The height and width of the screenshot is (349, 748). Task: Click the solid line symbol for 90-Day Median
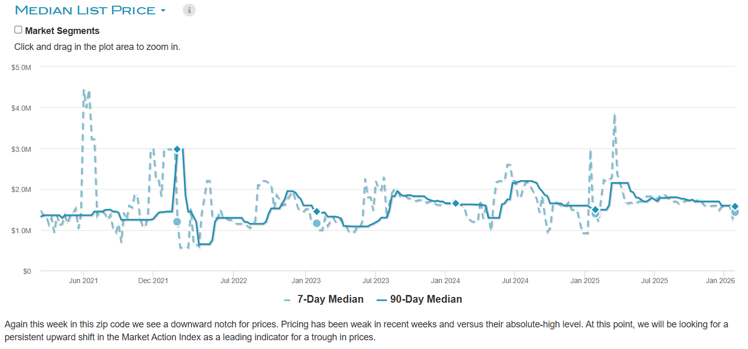click(x=381, y=300)
